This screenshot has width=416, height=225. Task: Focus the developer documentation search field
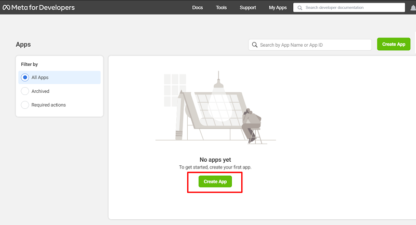pyautogui.click(x=349, y=7)
